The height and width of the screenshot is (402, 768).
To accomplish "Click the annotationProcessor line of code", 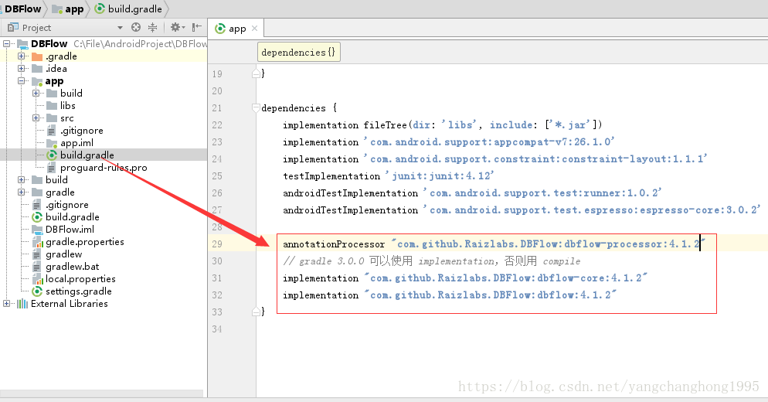I will click(494, 244).
